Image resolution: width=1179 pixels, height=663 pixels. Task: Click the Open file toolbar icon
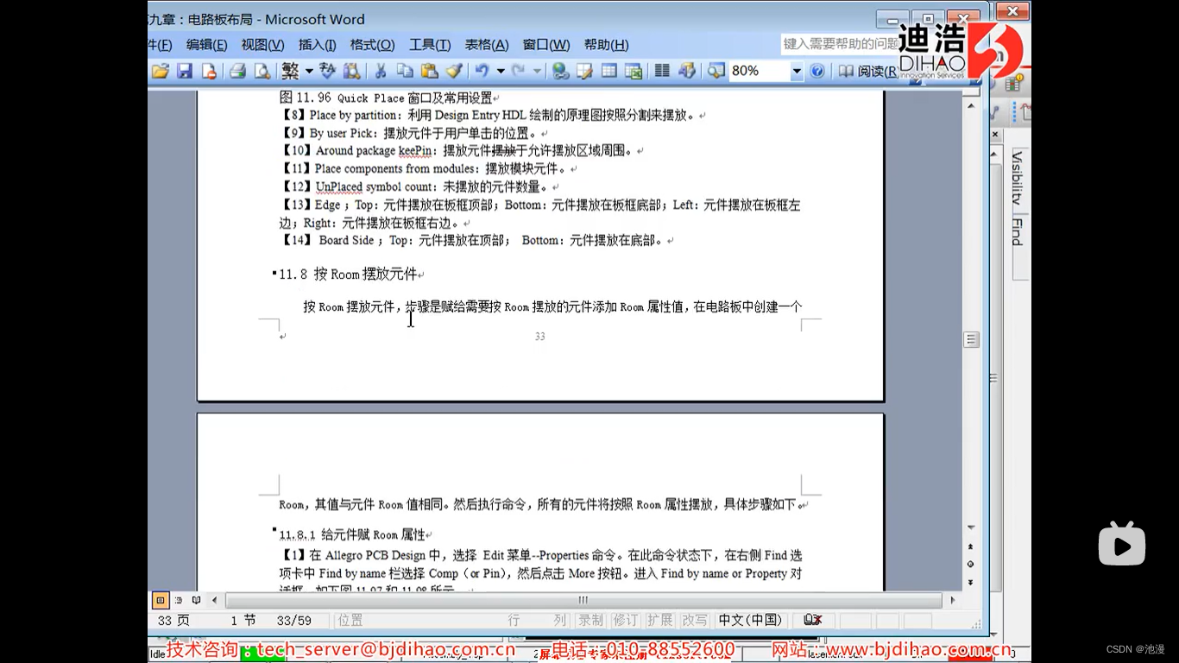(x=160, y=71)
